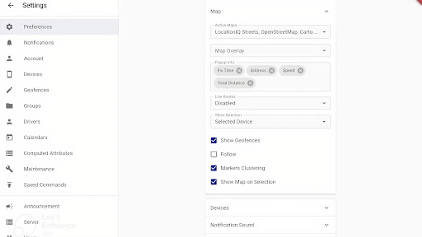Open Groups using the folder icon
The height and width of the screenshot is (237, 422).
tap(9, 106)
